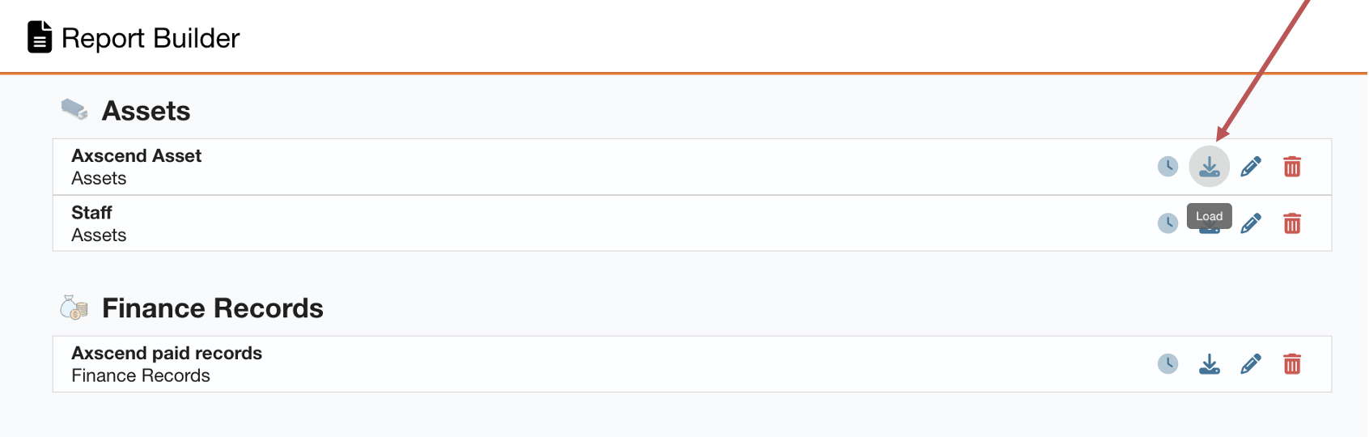Open the Axscend paid records entry

167,354
